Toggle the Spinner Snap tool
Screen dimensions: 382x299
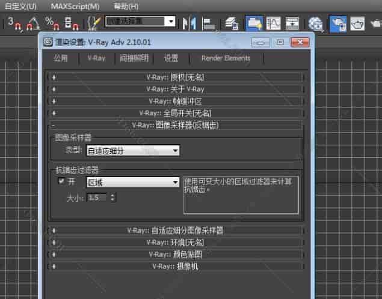pyautogui.click(x=70, y=23)
